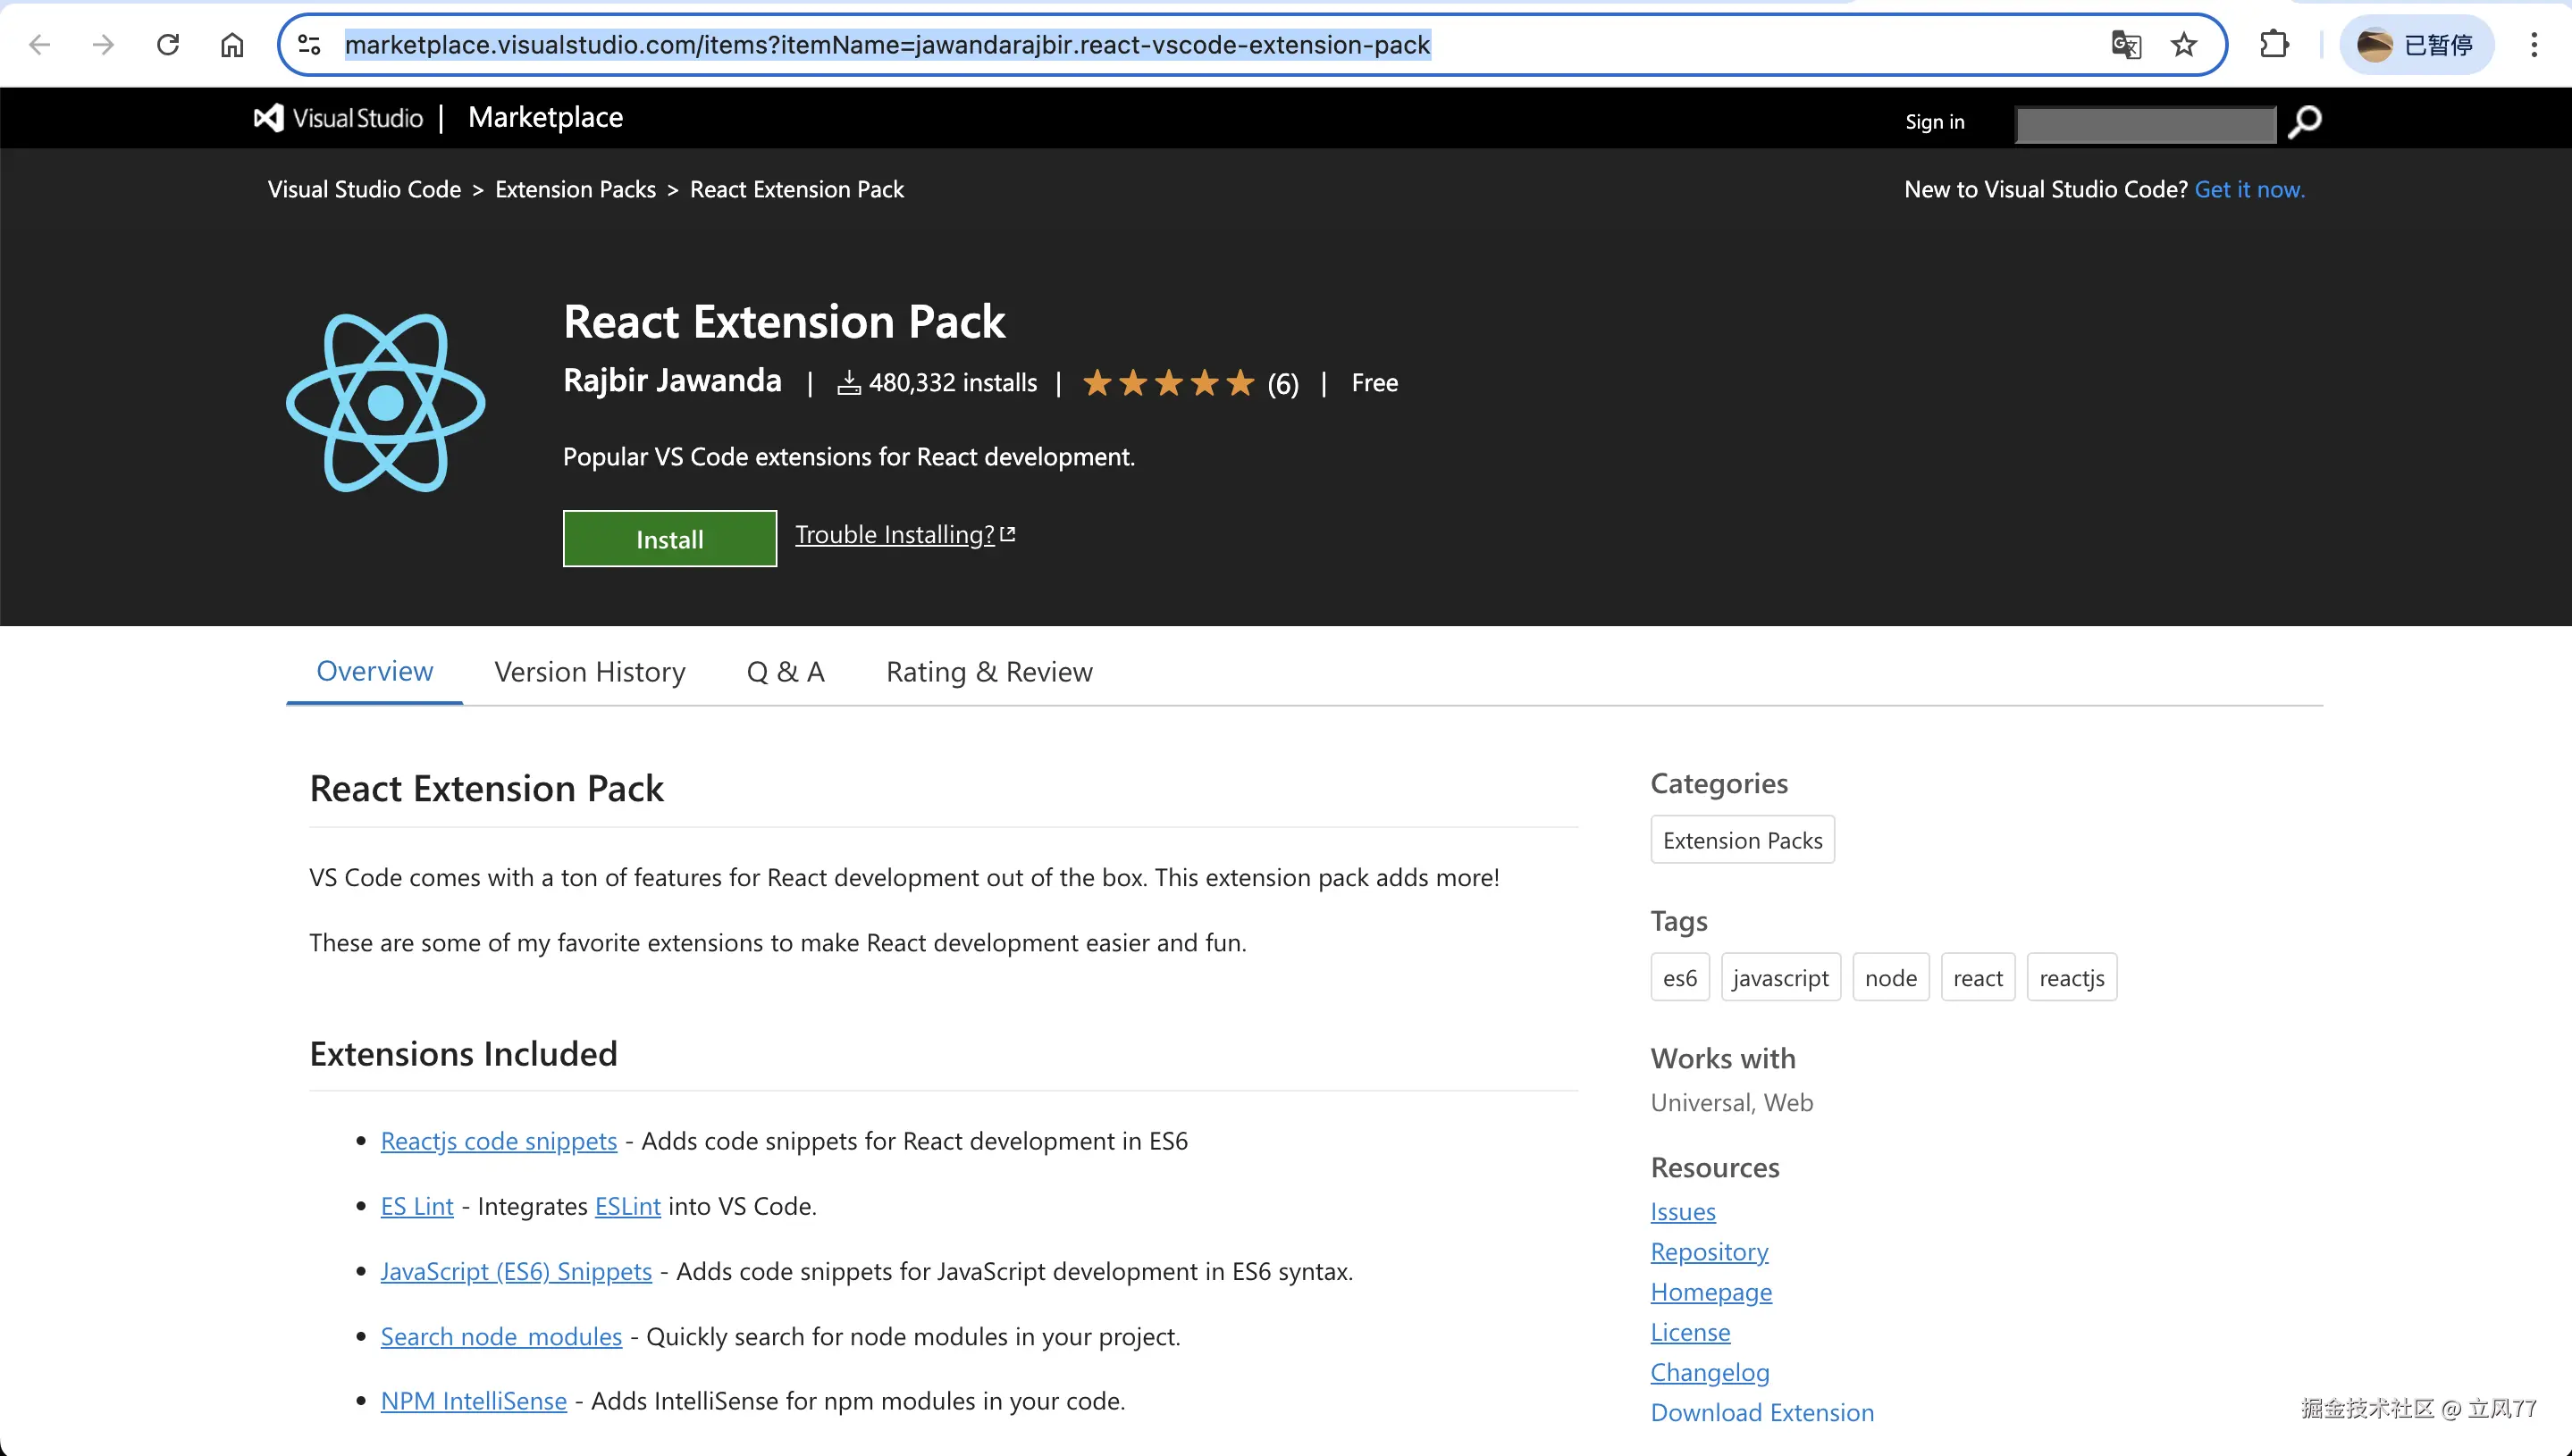Viewport: 2572px width, 1456px height.
Task: Switch to the Version History tab
Action: click(x=589, y=672)
